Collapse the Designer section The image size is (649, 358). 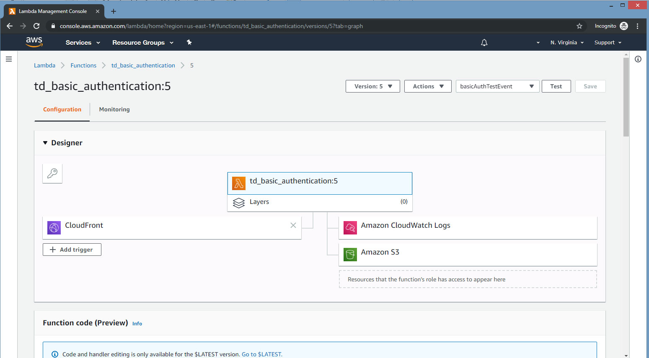click(x=45, y=143)
